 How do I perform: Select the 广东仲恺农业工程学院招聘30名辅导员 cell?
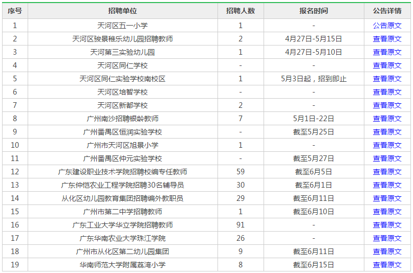pyautogui.click(x=123, y=185)
